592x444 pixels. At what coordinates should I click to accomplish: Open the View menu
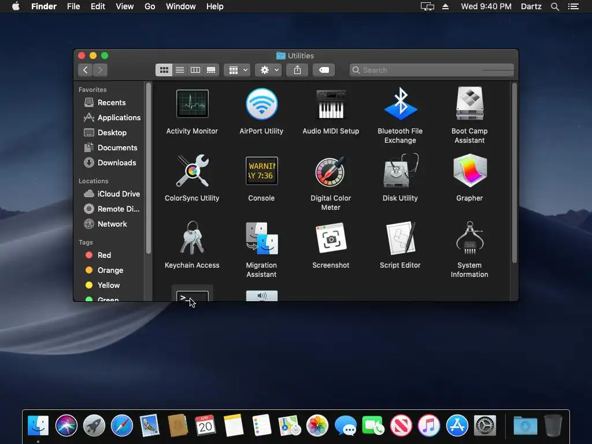pyautogui.click(x=125, y=6)
